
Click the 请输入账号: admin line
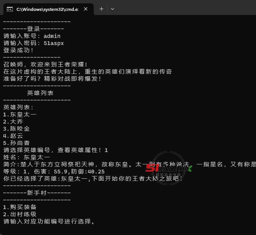click(32, 36)
